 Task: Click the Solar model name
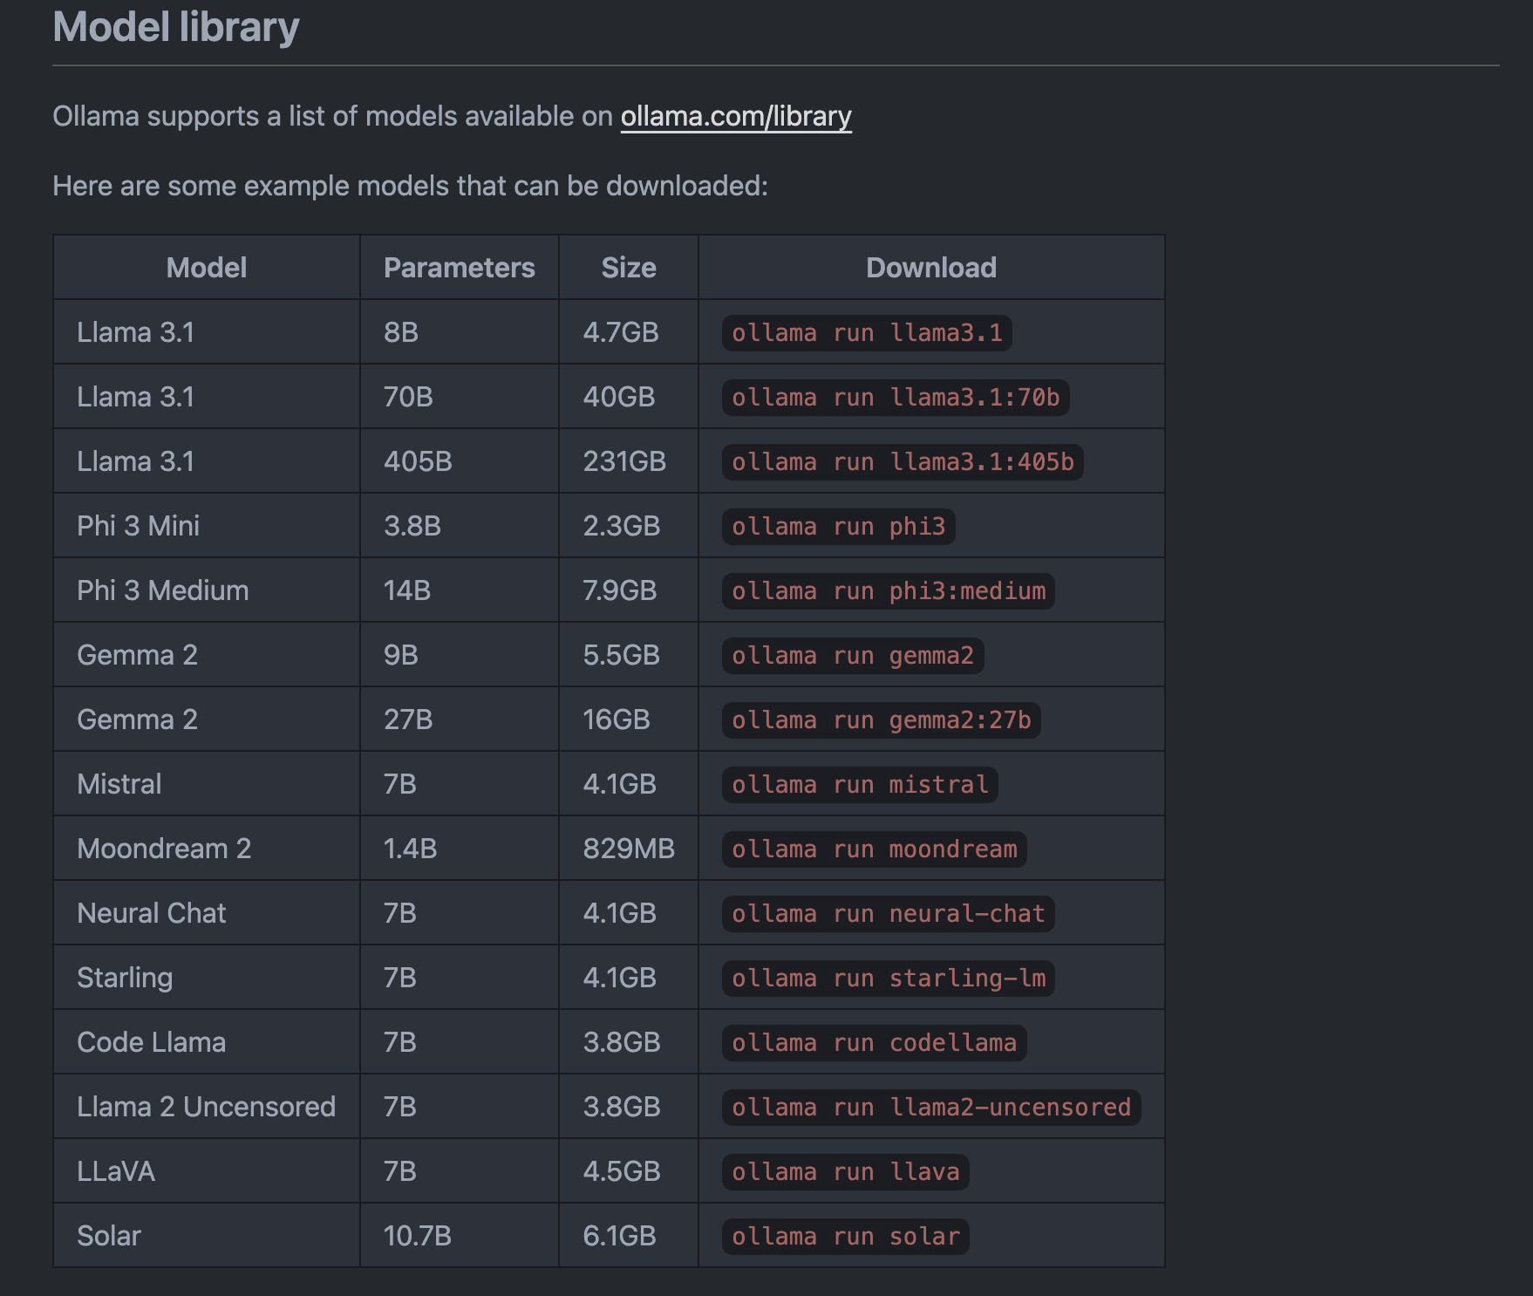(109, 1236)
